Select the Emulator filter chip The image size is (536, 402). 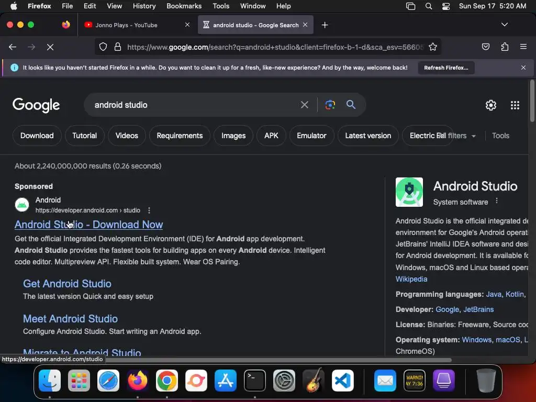[x=312, y=136]
